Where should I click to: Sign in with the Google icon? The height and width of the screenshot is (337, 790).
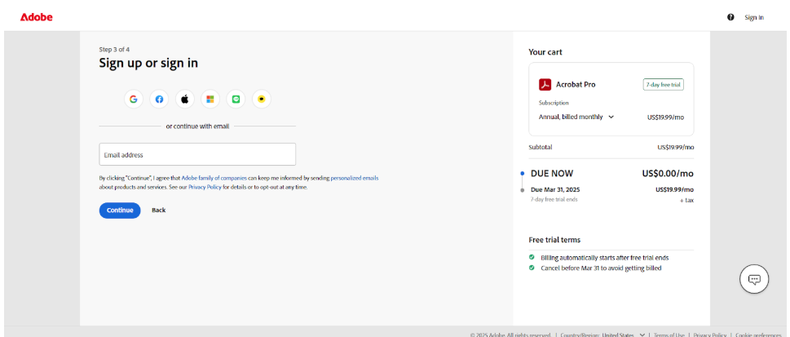tap(134, 100)
